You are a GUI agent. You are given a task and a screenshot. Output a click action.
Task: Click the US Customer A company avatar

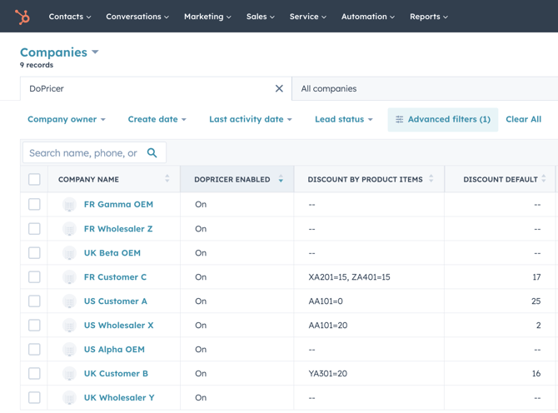69,301
